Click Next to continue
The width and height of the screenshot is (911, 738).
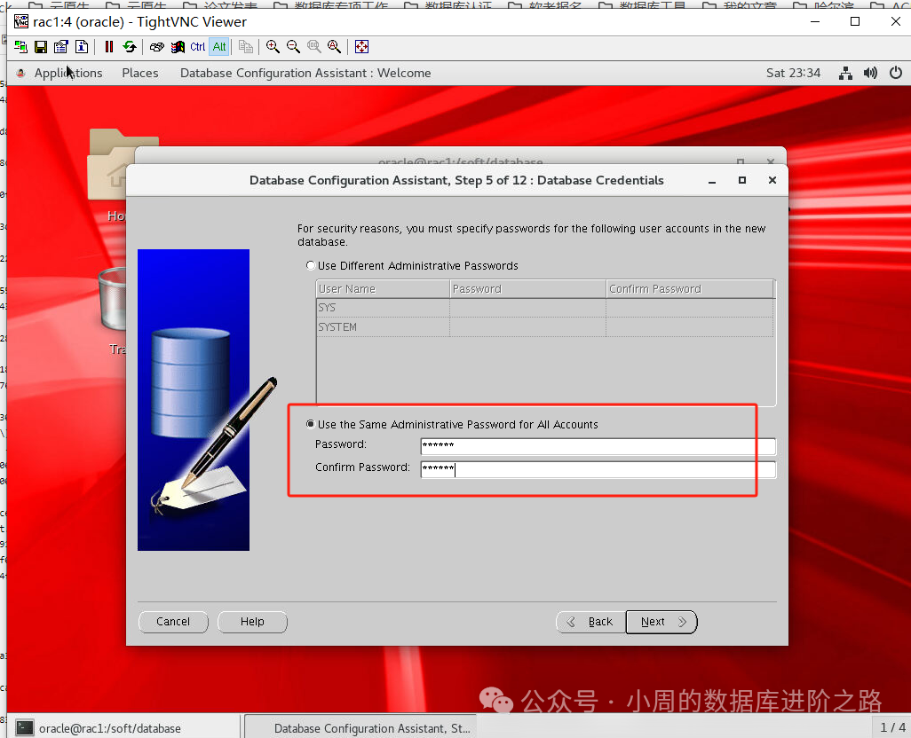tap(661, 622)
